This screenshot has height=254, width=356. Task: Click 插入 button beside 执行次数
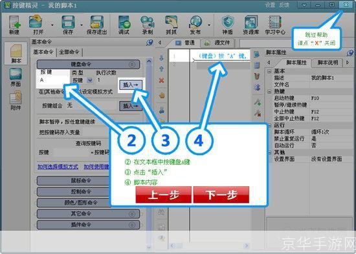[x=131, y=85]
